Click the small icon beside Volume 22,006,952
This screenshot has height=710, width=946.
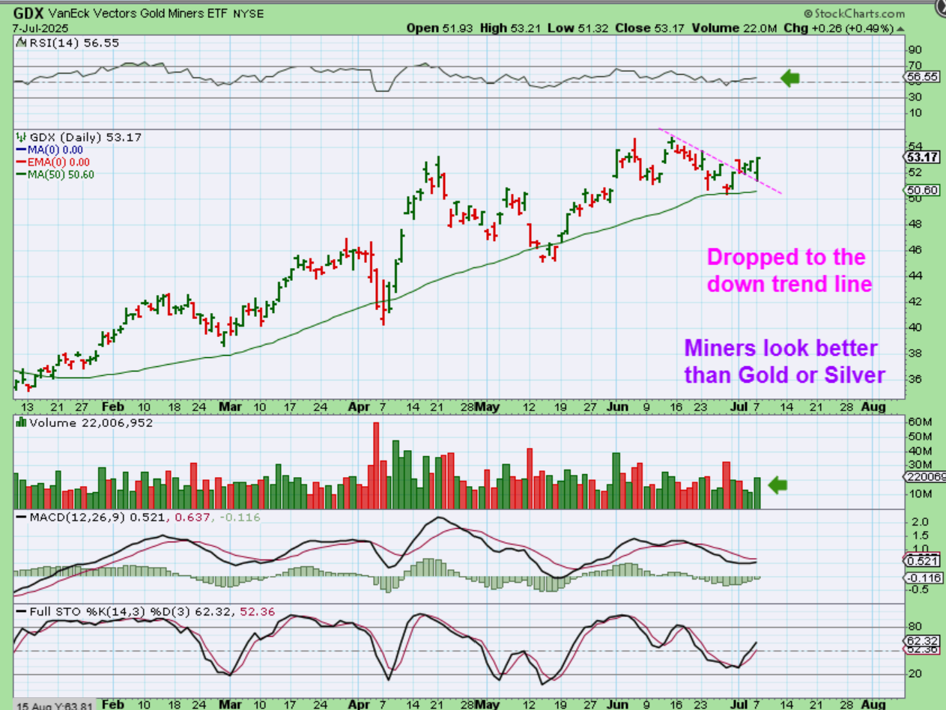click(x=19, y=422)
